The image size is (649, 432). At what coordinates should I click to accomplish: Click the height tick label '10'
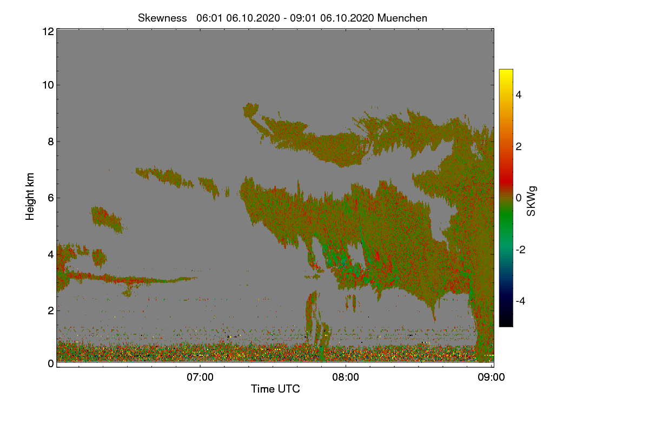pos(47,85)
